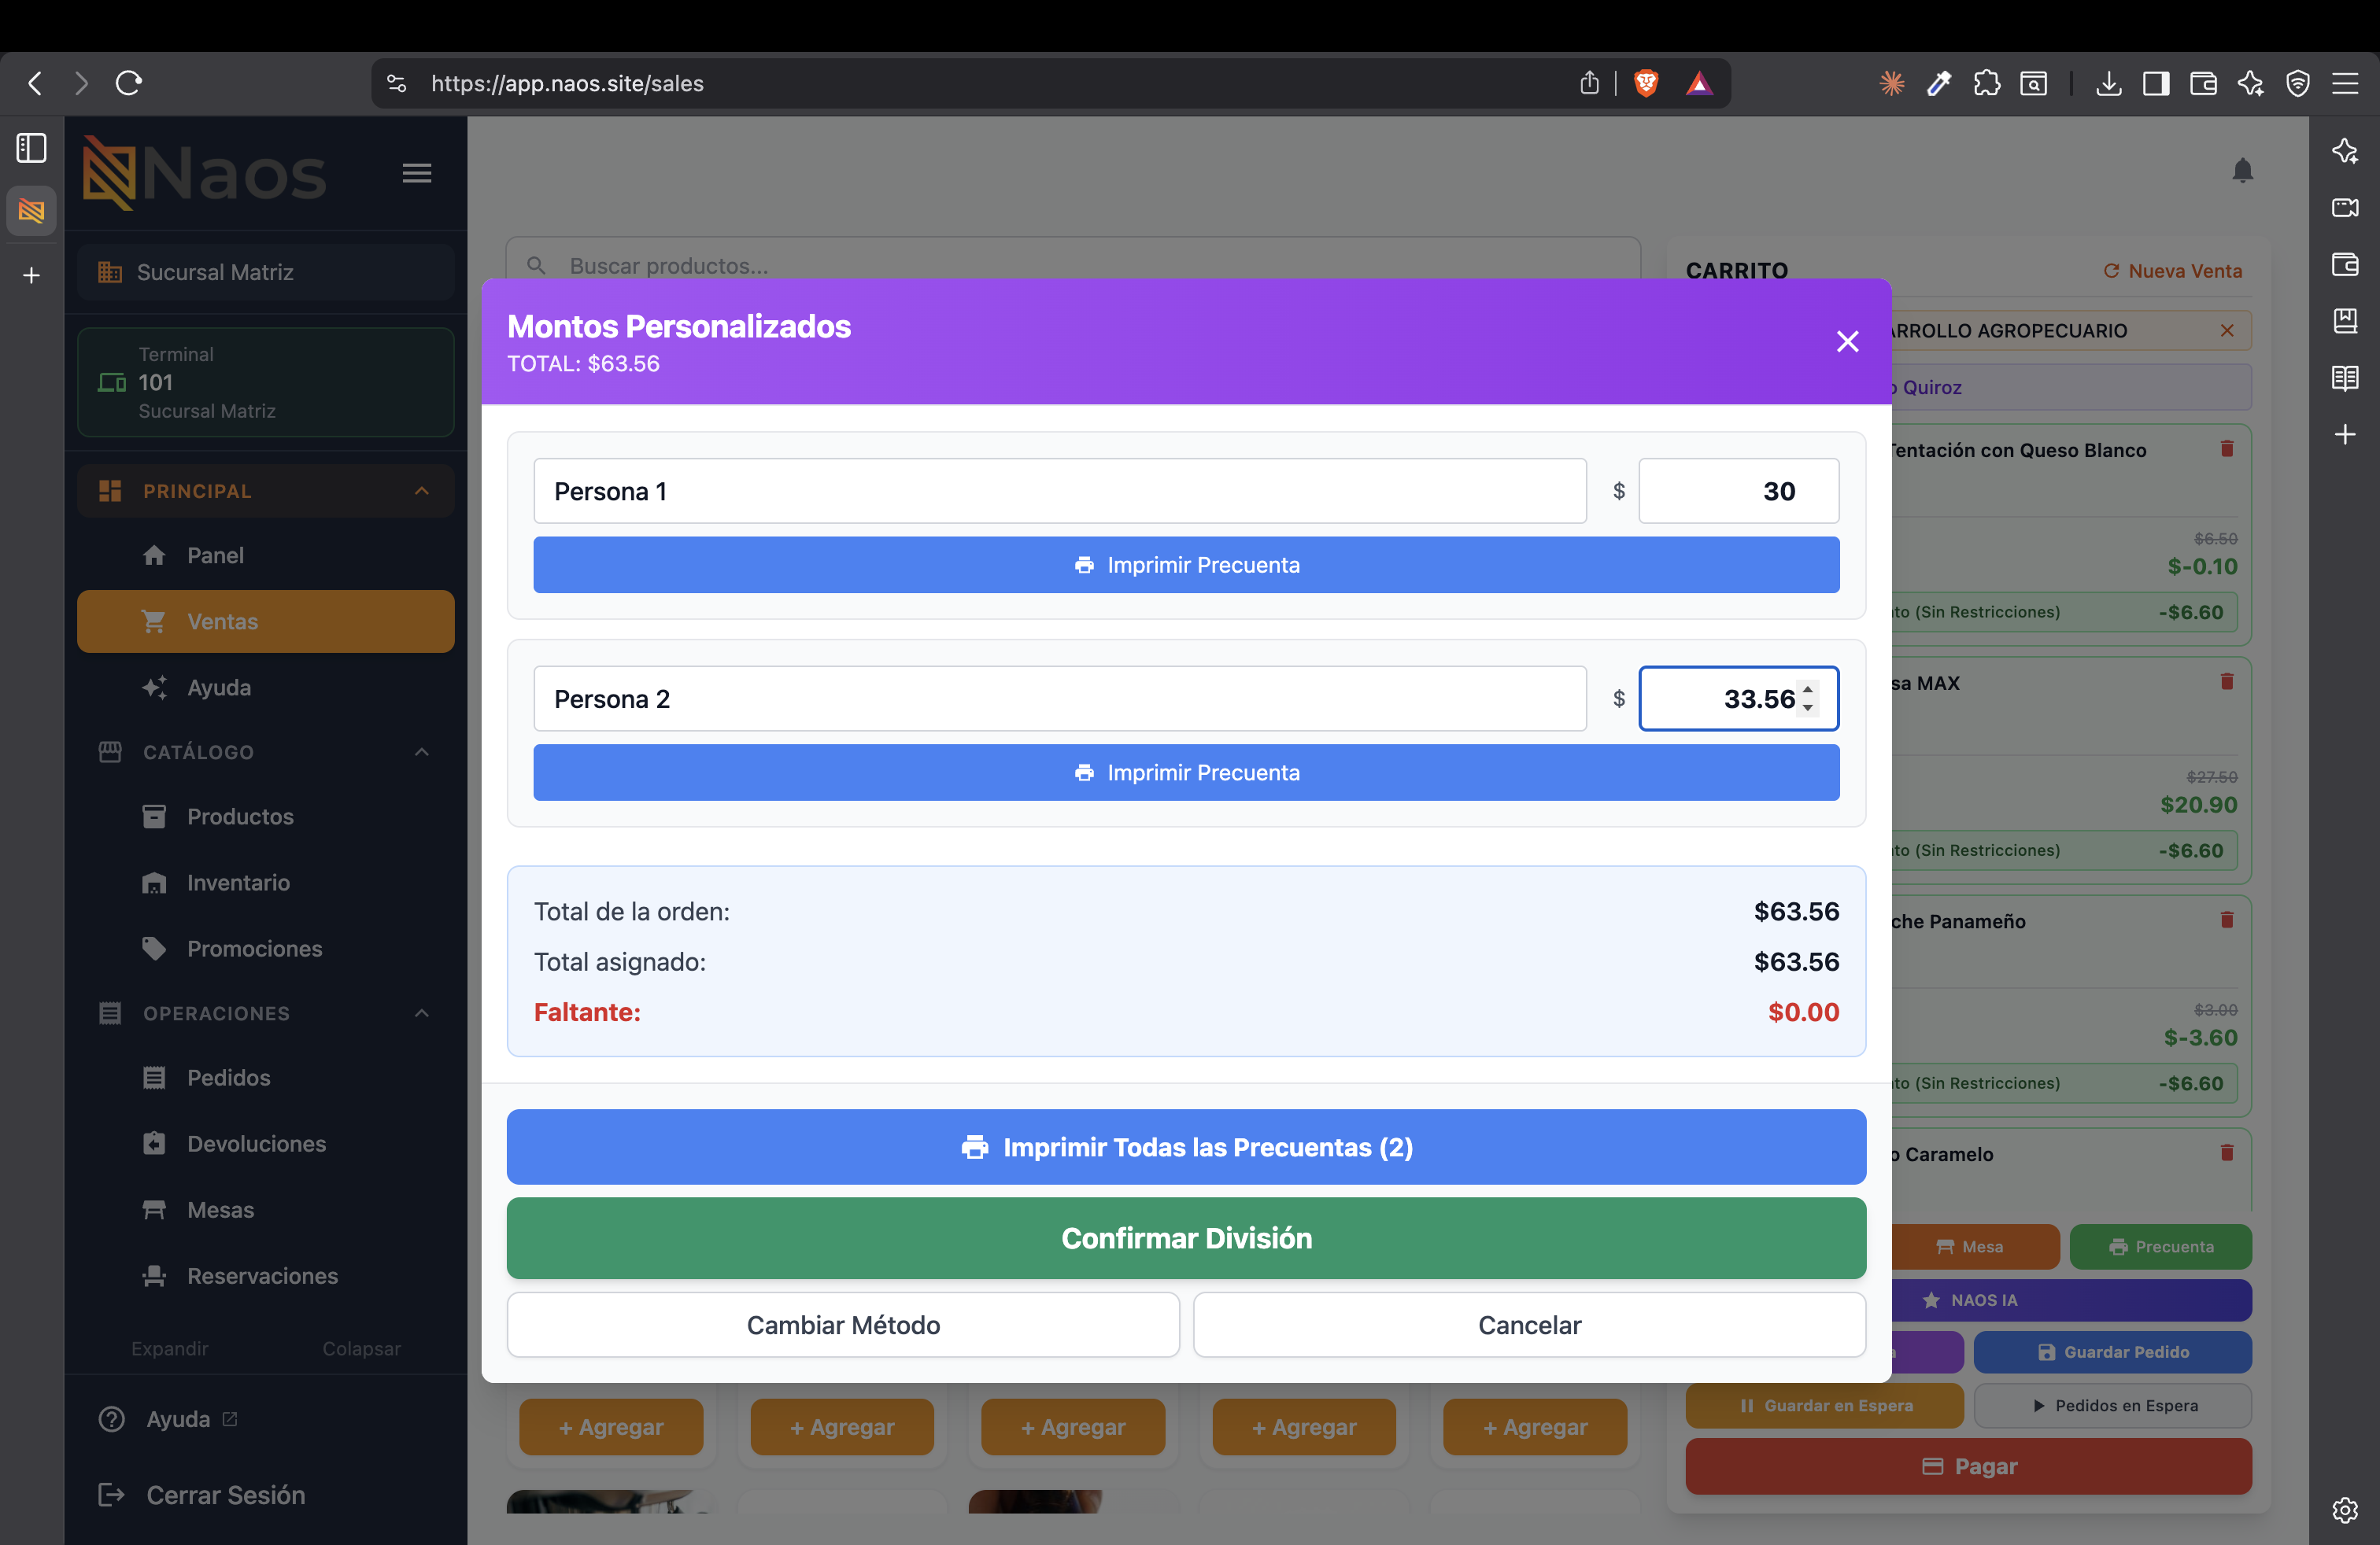Viewport: 2380px width, 1545px height.
Task: Delete the Tentación con Queso Blanco item
Action: click(x=2226, y=448)
